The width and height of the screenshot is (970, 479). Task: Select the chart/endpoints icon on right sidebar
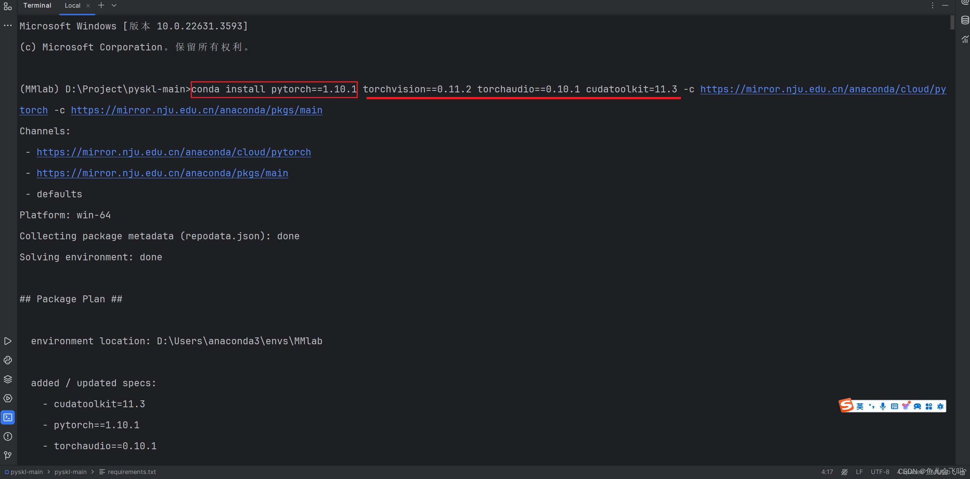coord(965,39)
